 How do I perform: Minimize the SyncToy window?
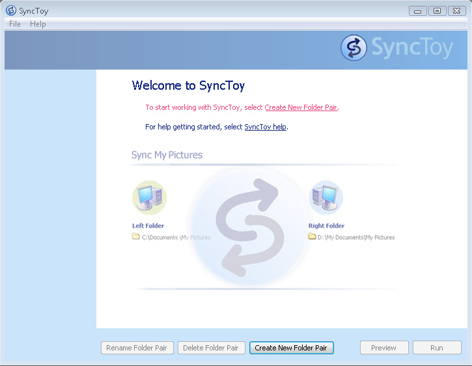point(417,11)
